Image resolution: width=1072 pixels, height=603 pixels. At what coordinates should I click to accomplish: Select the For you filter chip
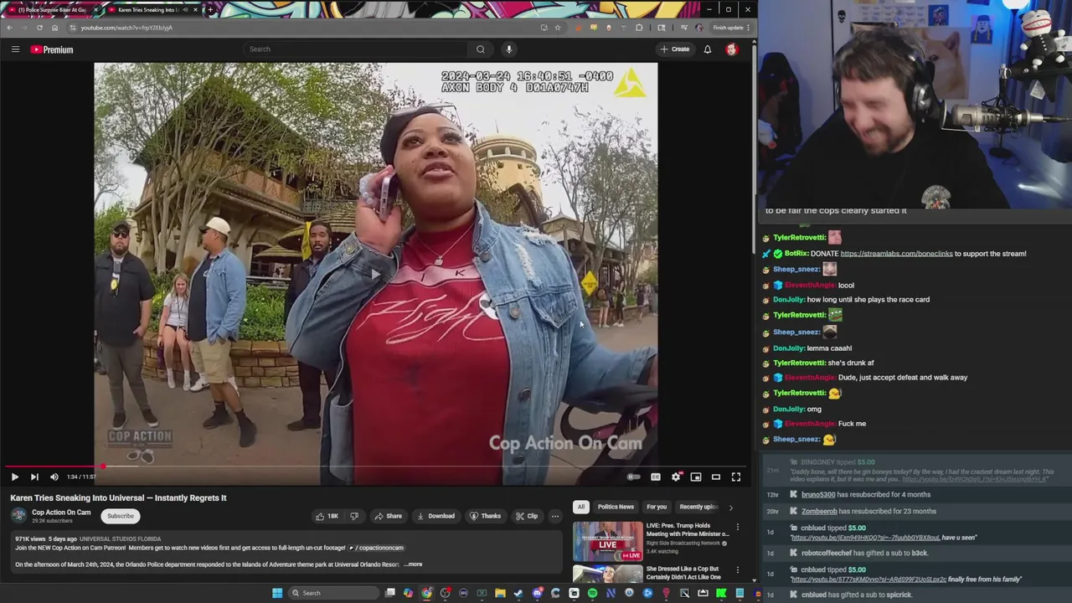click(657, 507)
